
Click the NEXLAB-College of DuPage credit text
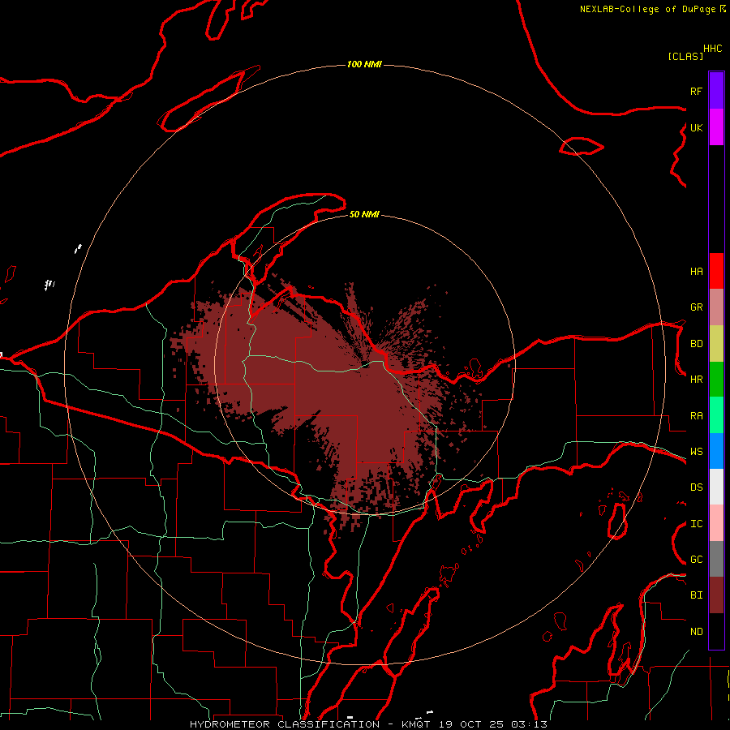pyautogui.click(x=648, y=9)
